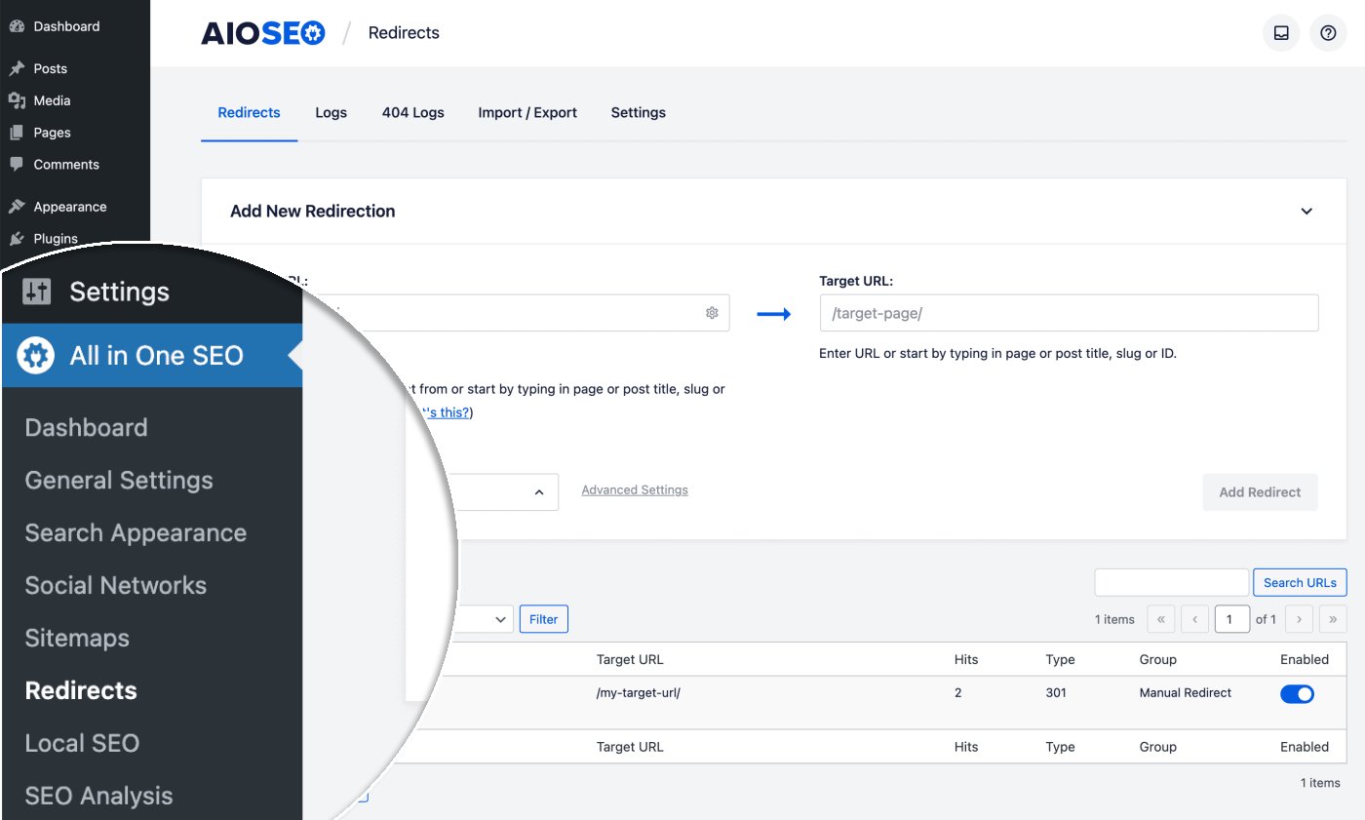Open the Posts label in sidebar
Viewport: 1365px width, 820px height.
pyautogui.click(x=51, y=69)
